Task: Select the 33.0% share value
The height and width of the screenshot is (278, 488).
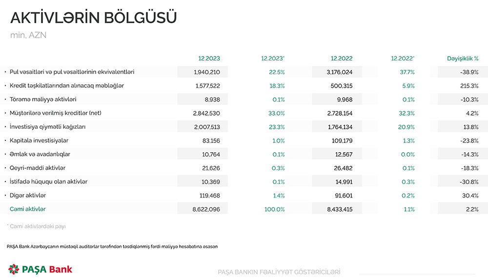Action: tap(277, 113)
